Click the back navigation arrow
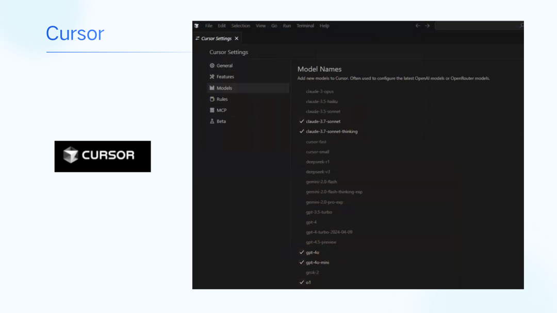The width and height of the screenshot is (557, 313). point(418,26)
